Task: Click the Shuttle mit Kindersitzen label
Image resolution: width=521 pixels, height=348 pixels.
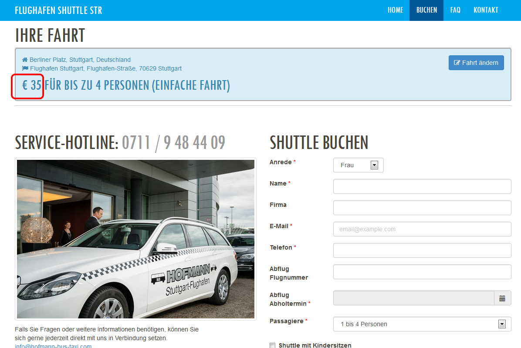Action: 315,345
